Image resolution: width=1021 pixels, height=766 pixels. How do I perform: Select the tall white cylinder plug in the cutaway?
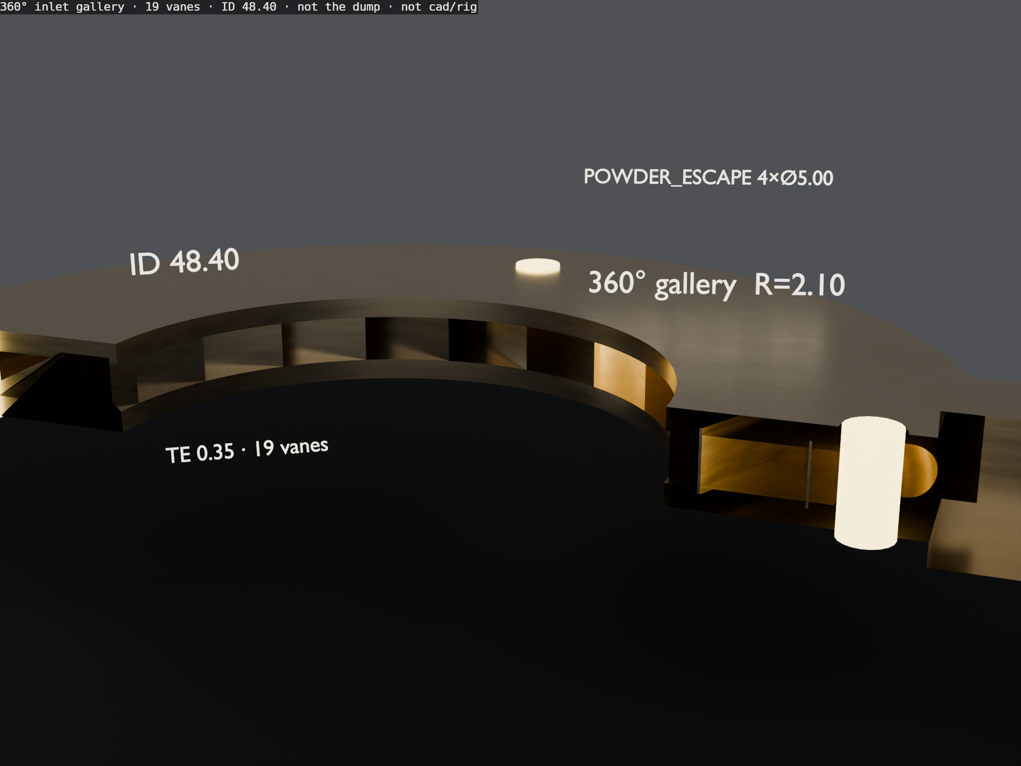[869, 482]
